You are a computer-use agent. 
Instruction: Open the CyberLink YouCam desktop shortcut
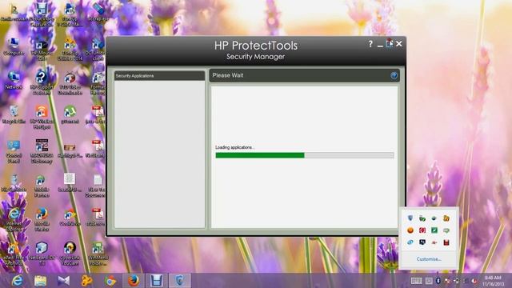pyautogui.click(x=70, y=253)
